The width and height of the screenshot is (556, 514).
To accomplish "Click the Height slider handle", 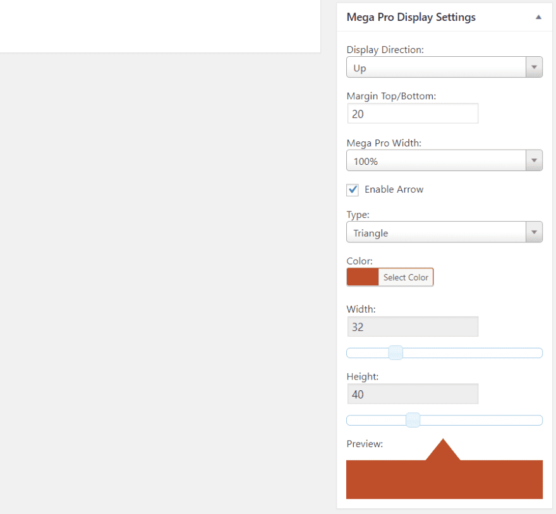I will pyautogui.click(x=413, y=420).
